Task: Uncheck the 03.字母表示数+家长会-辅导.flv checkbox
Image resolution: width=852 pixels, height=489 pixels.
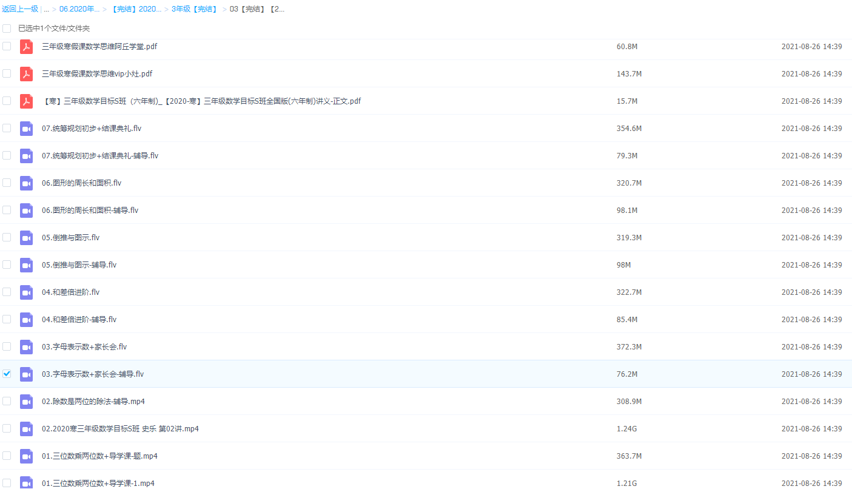Action: pyautogui.click(x=7, y=374)
